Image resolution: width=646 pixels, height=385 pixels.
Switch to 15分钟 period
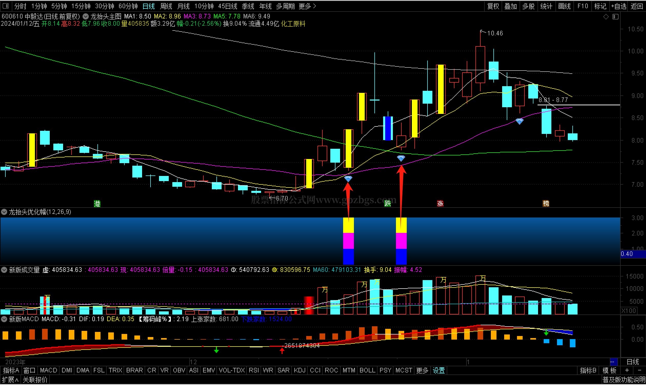coord(81,6)
